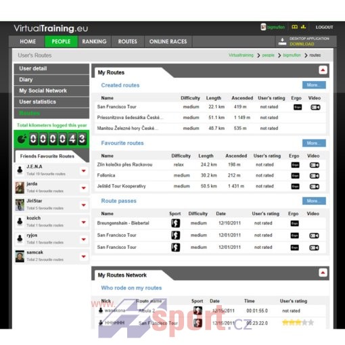This screenshot has height=345, width=345.
Task: Expand samcak's favourite routes arrow
Action: [x=83, y=256]
